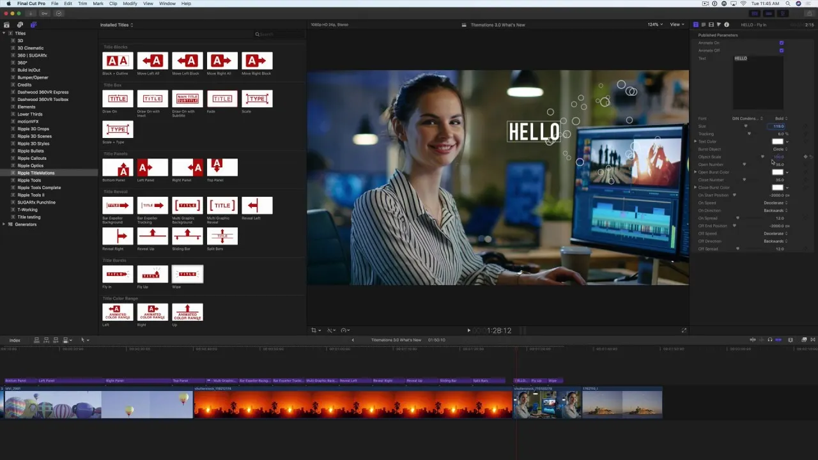The image size is (818, 460).
Task: Open the Mark menu
Action: [x=98, y=4]
